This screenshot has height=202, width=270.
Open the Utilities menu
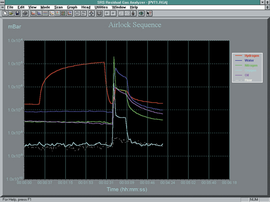101,7
